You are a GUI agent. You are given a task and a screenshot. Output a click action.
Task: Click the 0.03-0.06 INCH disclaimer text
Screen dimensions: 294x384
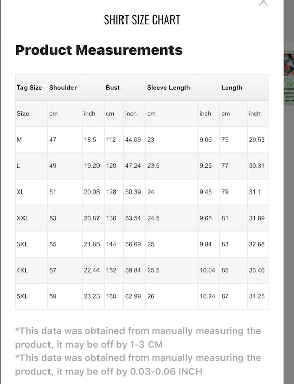click(138, 365)
